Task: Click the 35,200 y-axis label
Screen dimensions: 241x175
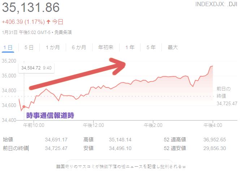Action: point(9,61)
